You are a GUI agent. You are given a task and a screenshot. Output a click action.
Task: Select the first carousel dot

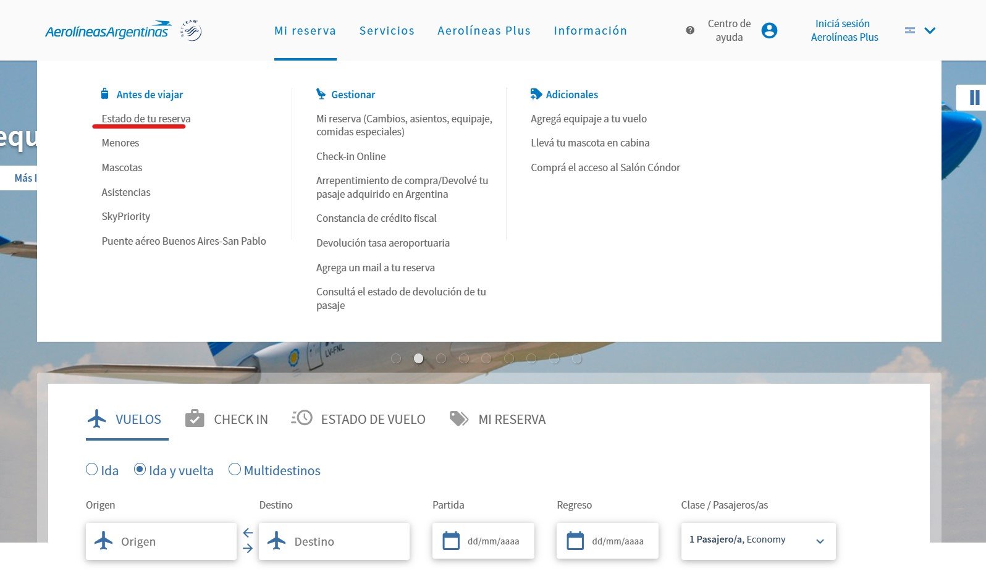point(396,358)
